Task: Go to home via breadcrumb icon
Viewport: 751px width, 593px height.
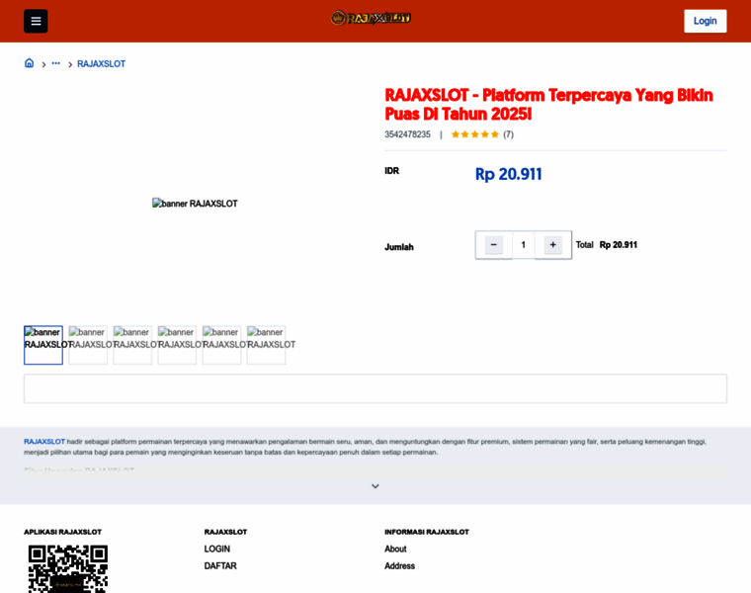Action: (30, 63)
